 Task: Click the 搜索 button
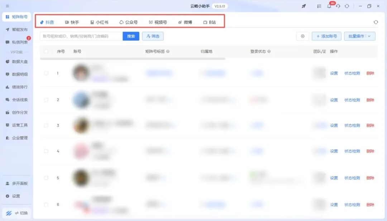131,36
